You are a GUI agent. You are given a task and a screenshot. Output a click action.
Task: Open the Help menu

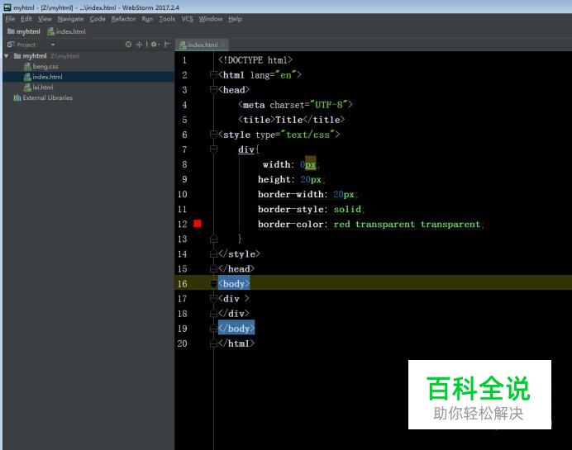[235, 19]
